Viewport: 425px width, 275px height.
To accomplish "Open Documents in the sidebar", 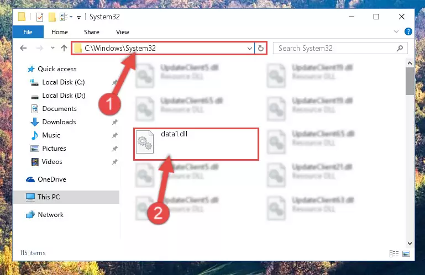I will [x=59, y=109].
